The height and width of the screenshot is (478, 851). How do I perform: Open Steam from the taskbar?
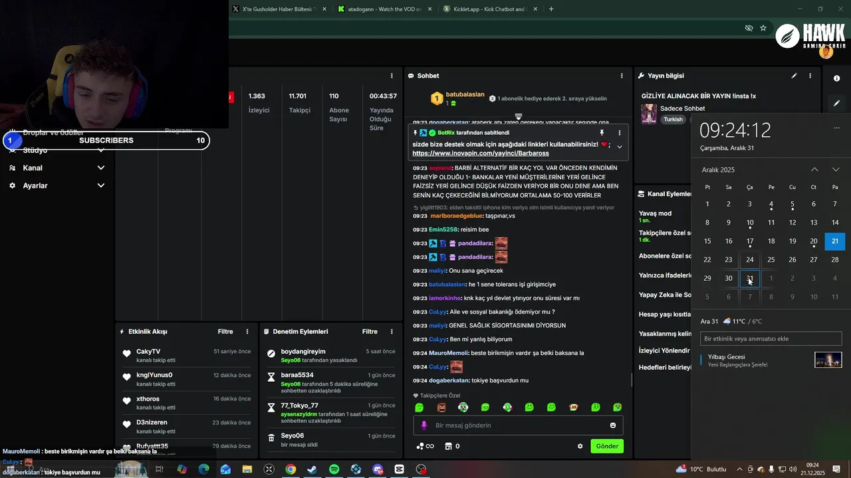pos(312,469)
